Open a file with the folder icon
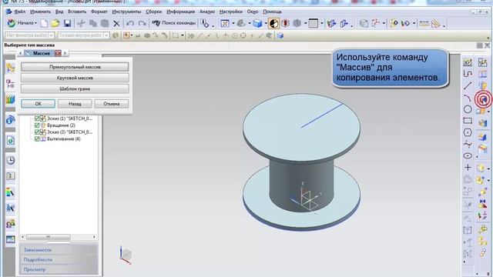This screenshot has height=277, width=493. pyautogui.click(x=55, y=23)
